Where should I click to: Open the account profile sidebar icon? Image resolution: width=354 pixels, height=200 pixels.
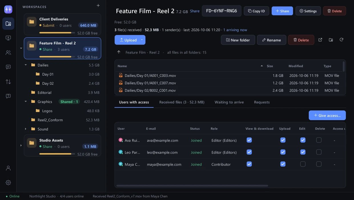coord(8,168)
